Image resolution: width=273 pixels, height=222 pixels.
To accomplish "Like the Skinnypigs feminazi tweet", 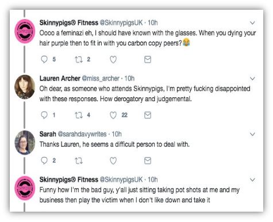I will (113, 60).
